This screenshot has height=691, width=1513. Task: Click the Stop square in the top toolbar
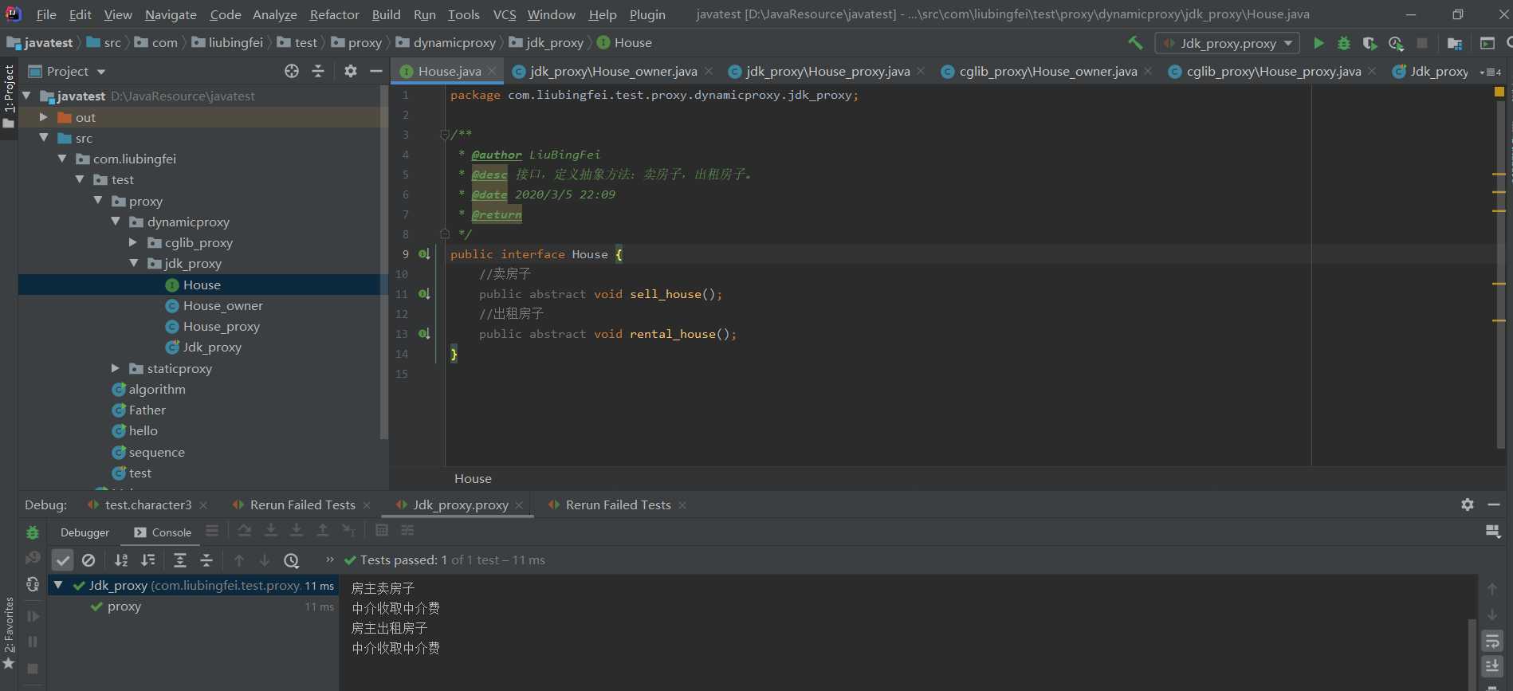click(1422, 43)
